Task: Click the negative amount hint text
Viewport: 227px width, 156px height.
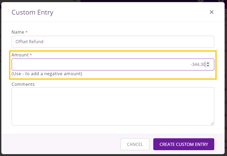Action: pyautogui.click(x=47, y=74)
